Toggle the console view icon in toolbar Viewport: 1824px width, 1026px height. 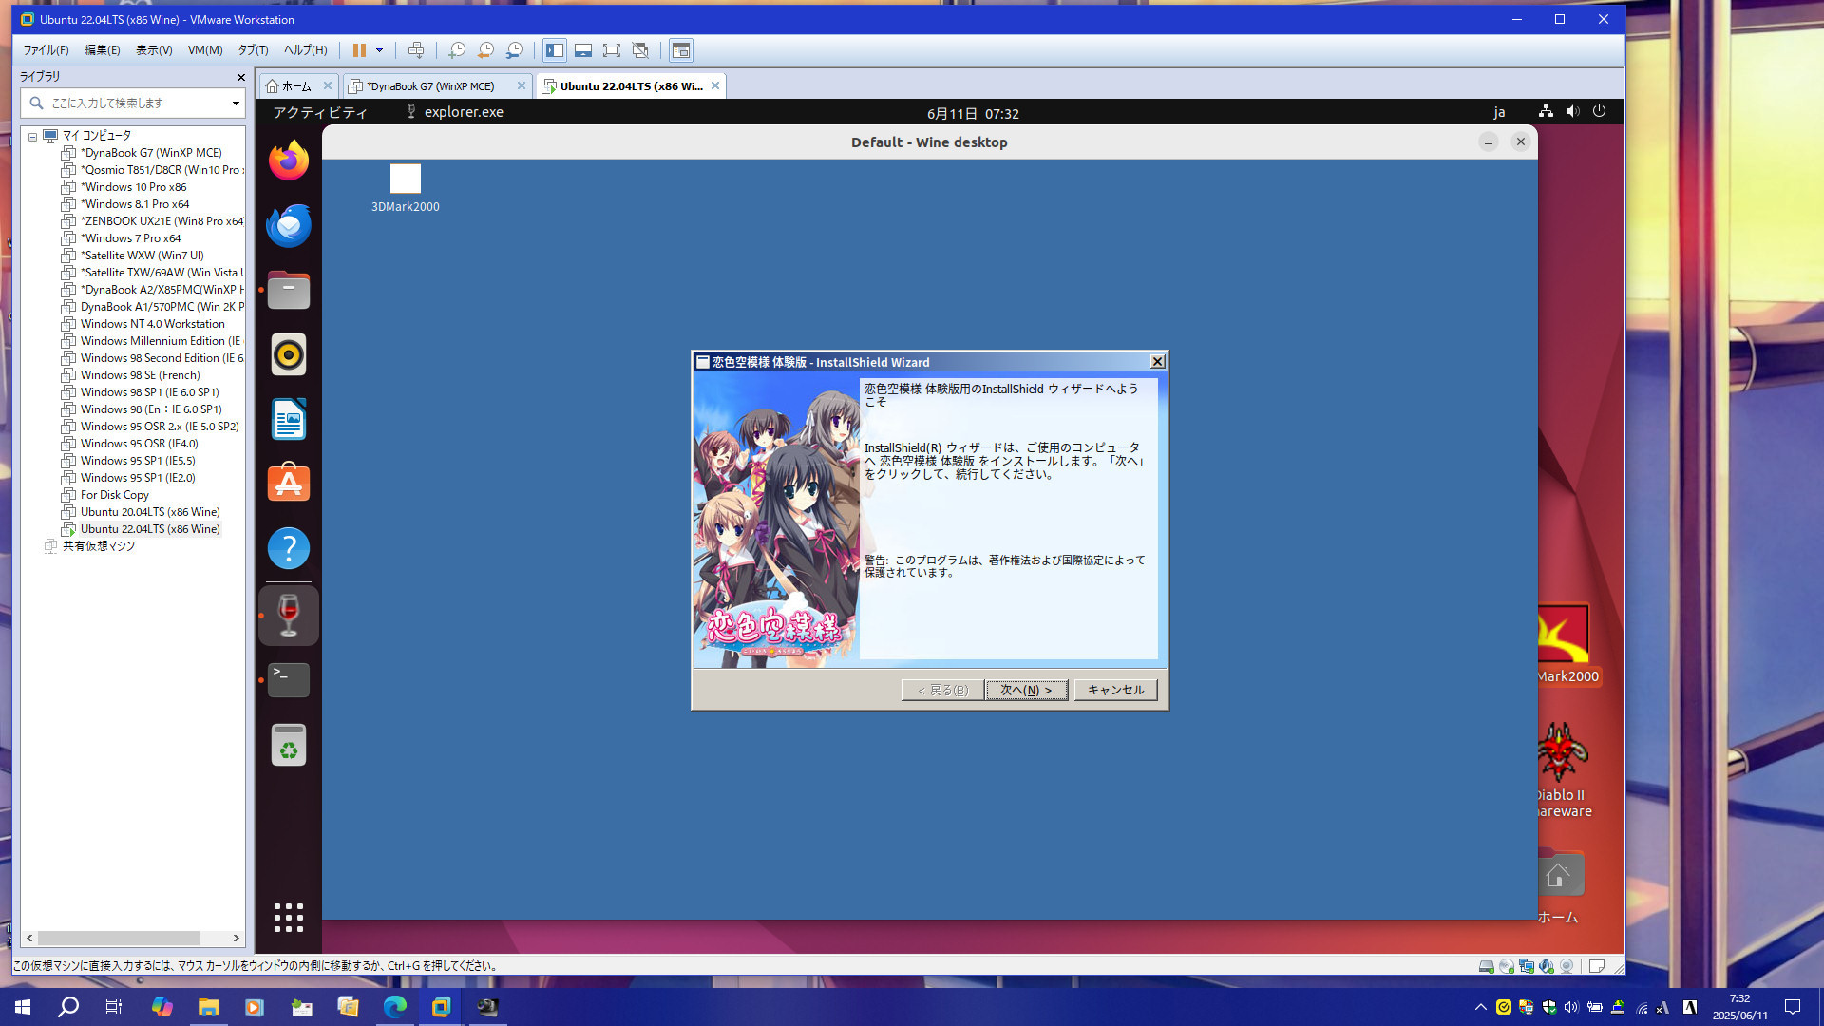click(681, 50)
